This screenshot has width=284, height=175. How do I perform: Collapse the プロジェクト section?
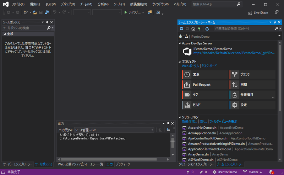click(x=180, y=62)
